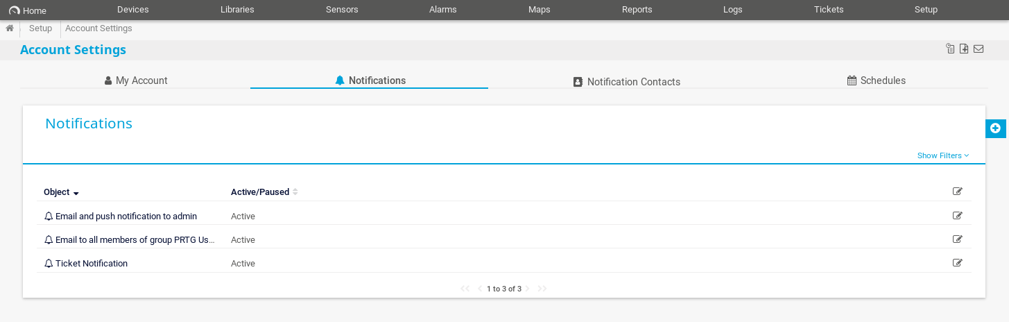1009x322 pixels.
Task: Edit the Ticket Notification row via pencil icon
Action: coord(958,263)
